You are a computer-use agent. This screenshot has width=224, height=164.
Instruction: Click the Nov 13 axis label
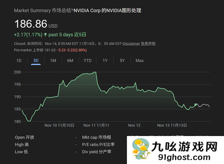(x=172, y=125)
